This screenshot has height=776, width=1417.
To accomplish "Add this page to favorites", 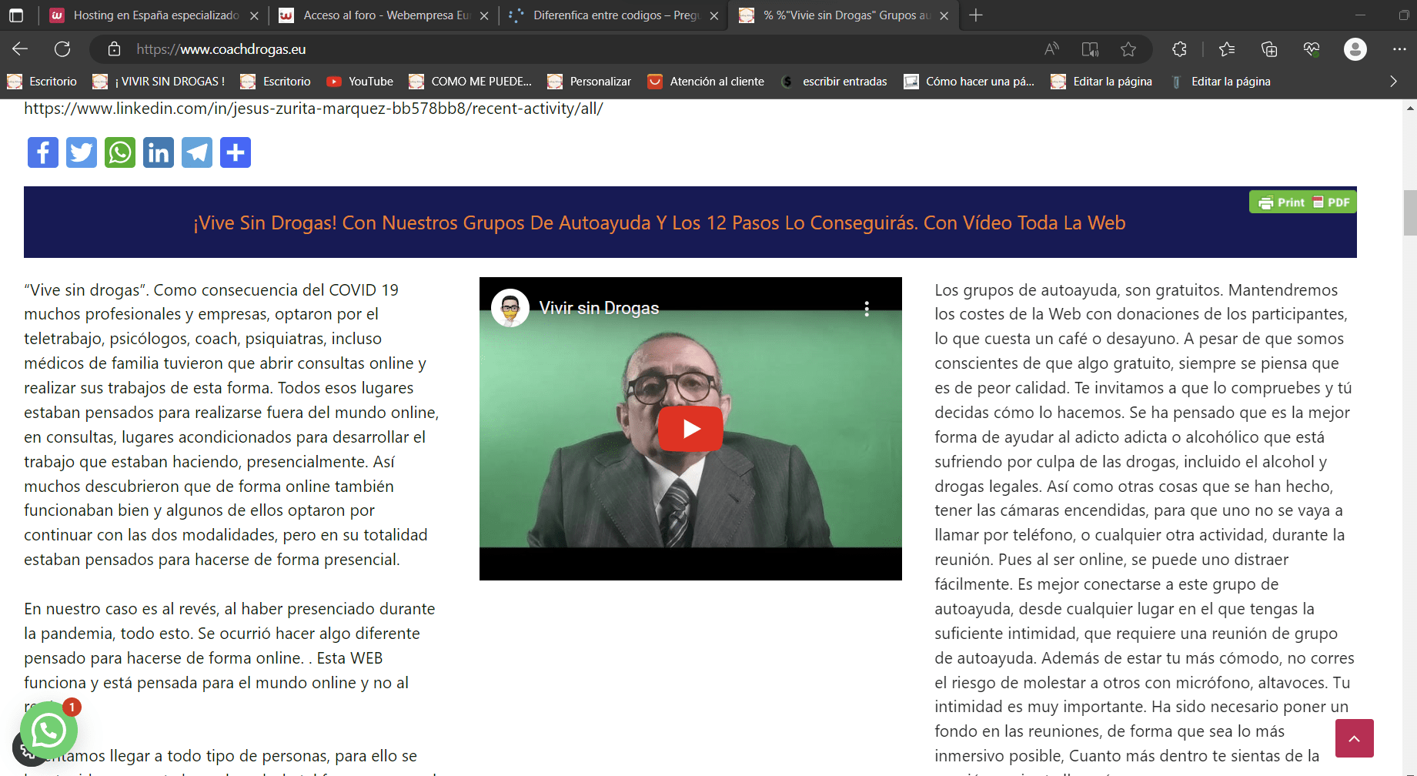I will click(1128, 49).
